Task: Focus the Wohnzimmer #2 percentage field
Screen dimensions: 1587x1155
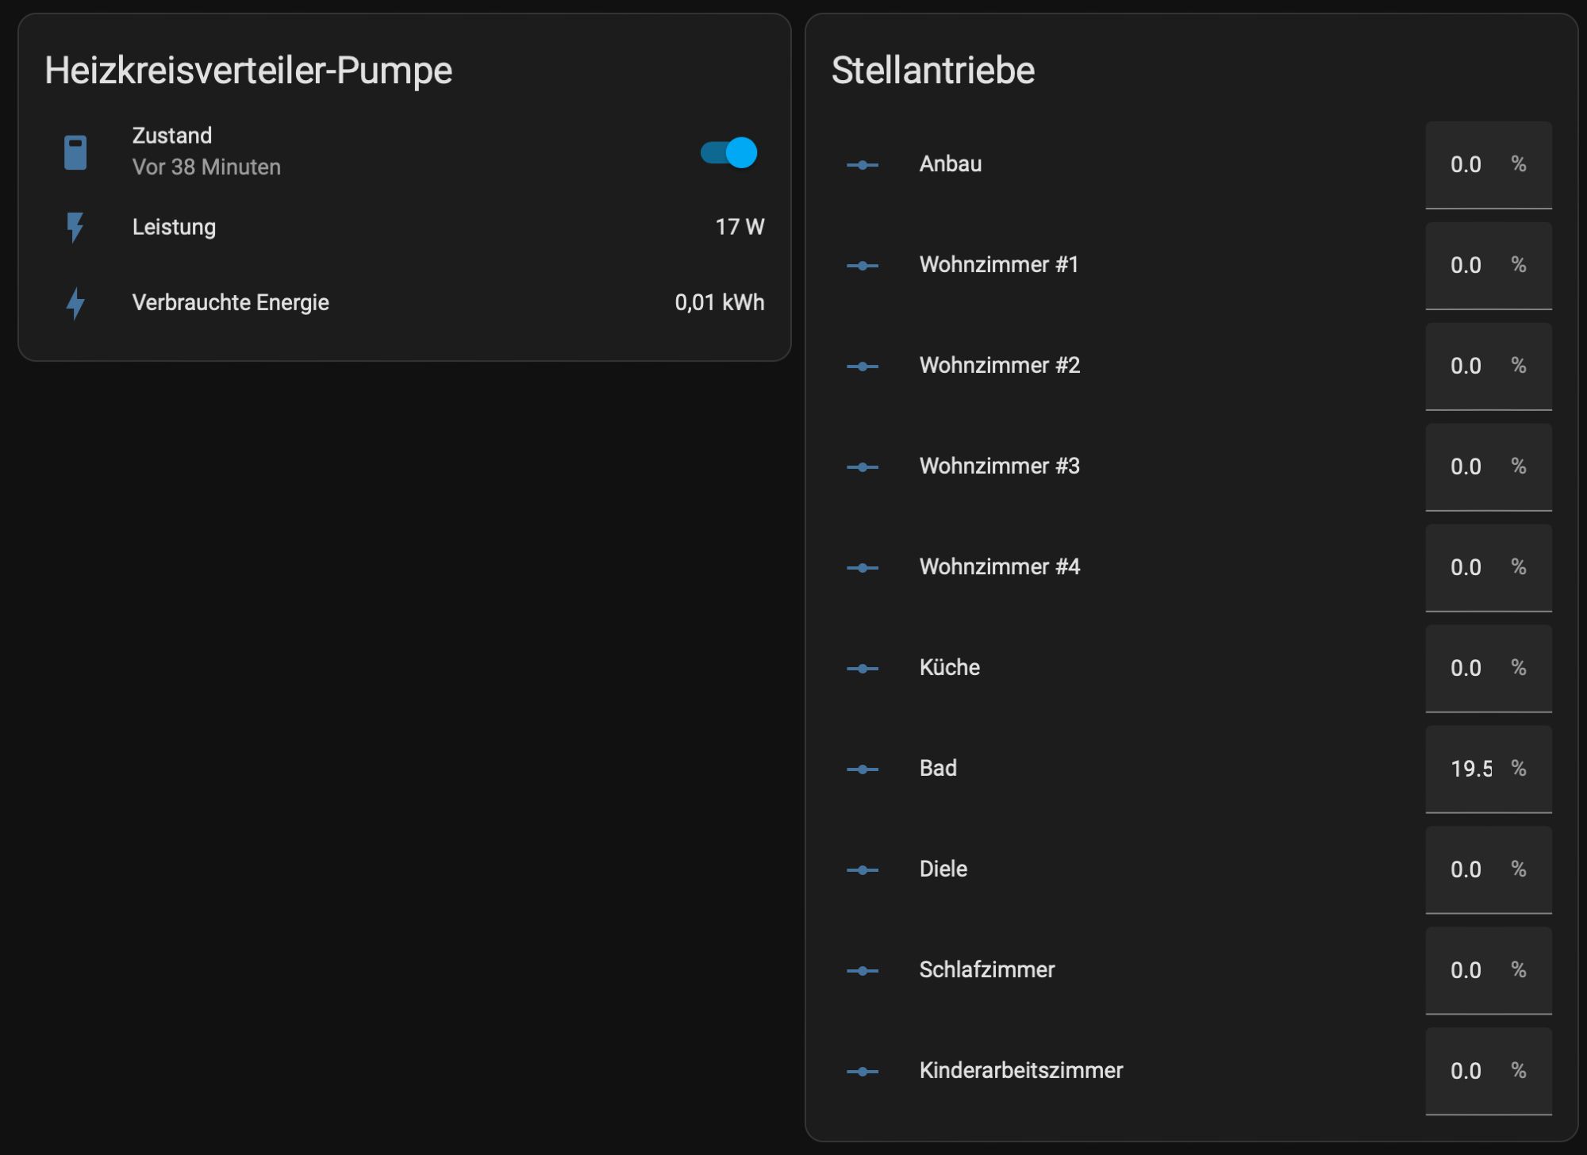Action: (x=1489, y=366)
